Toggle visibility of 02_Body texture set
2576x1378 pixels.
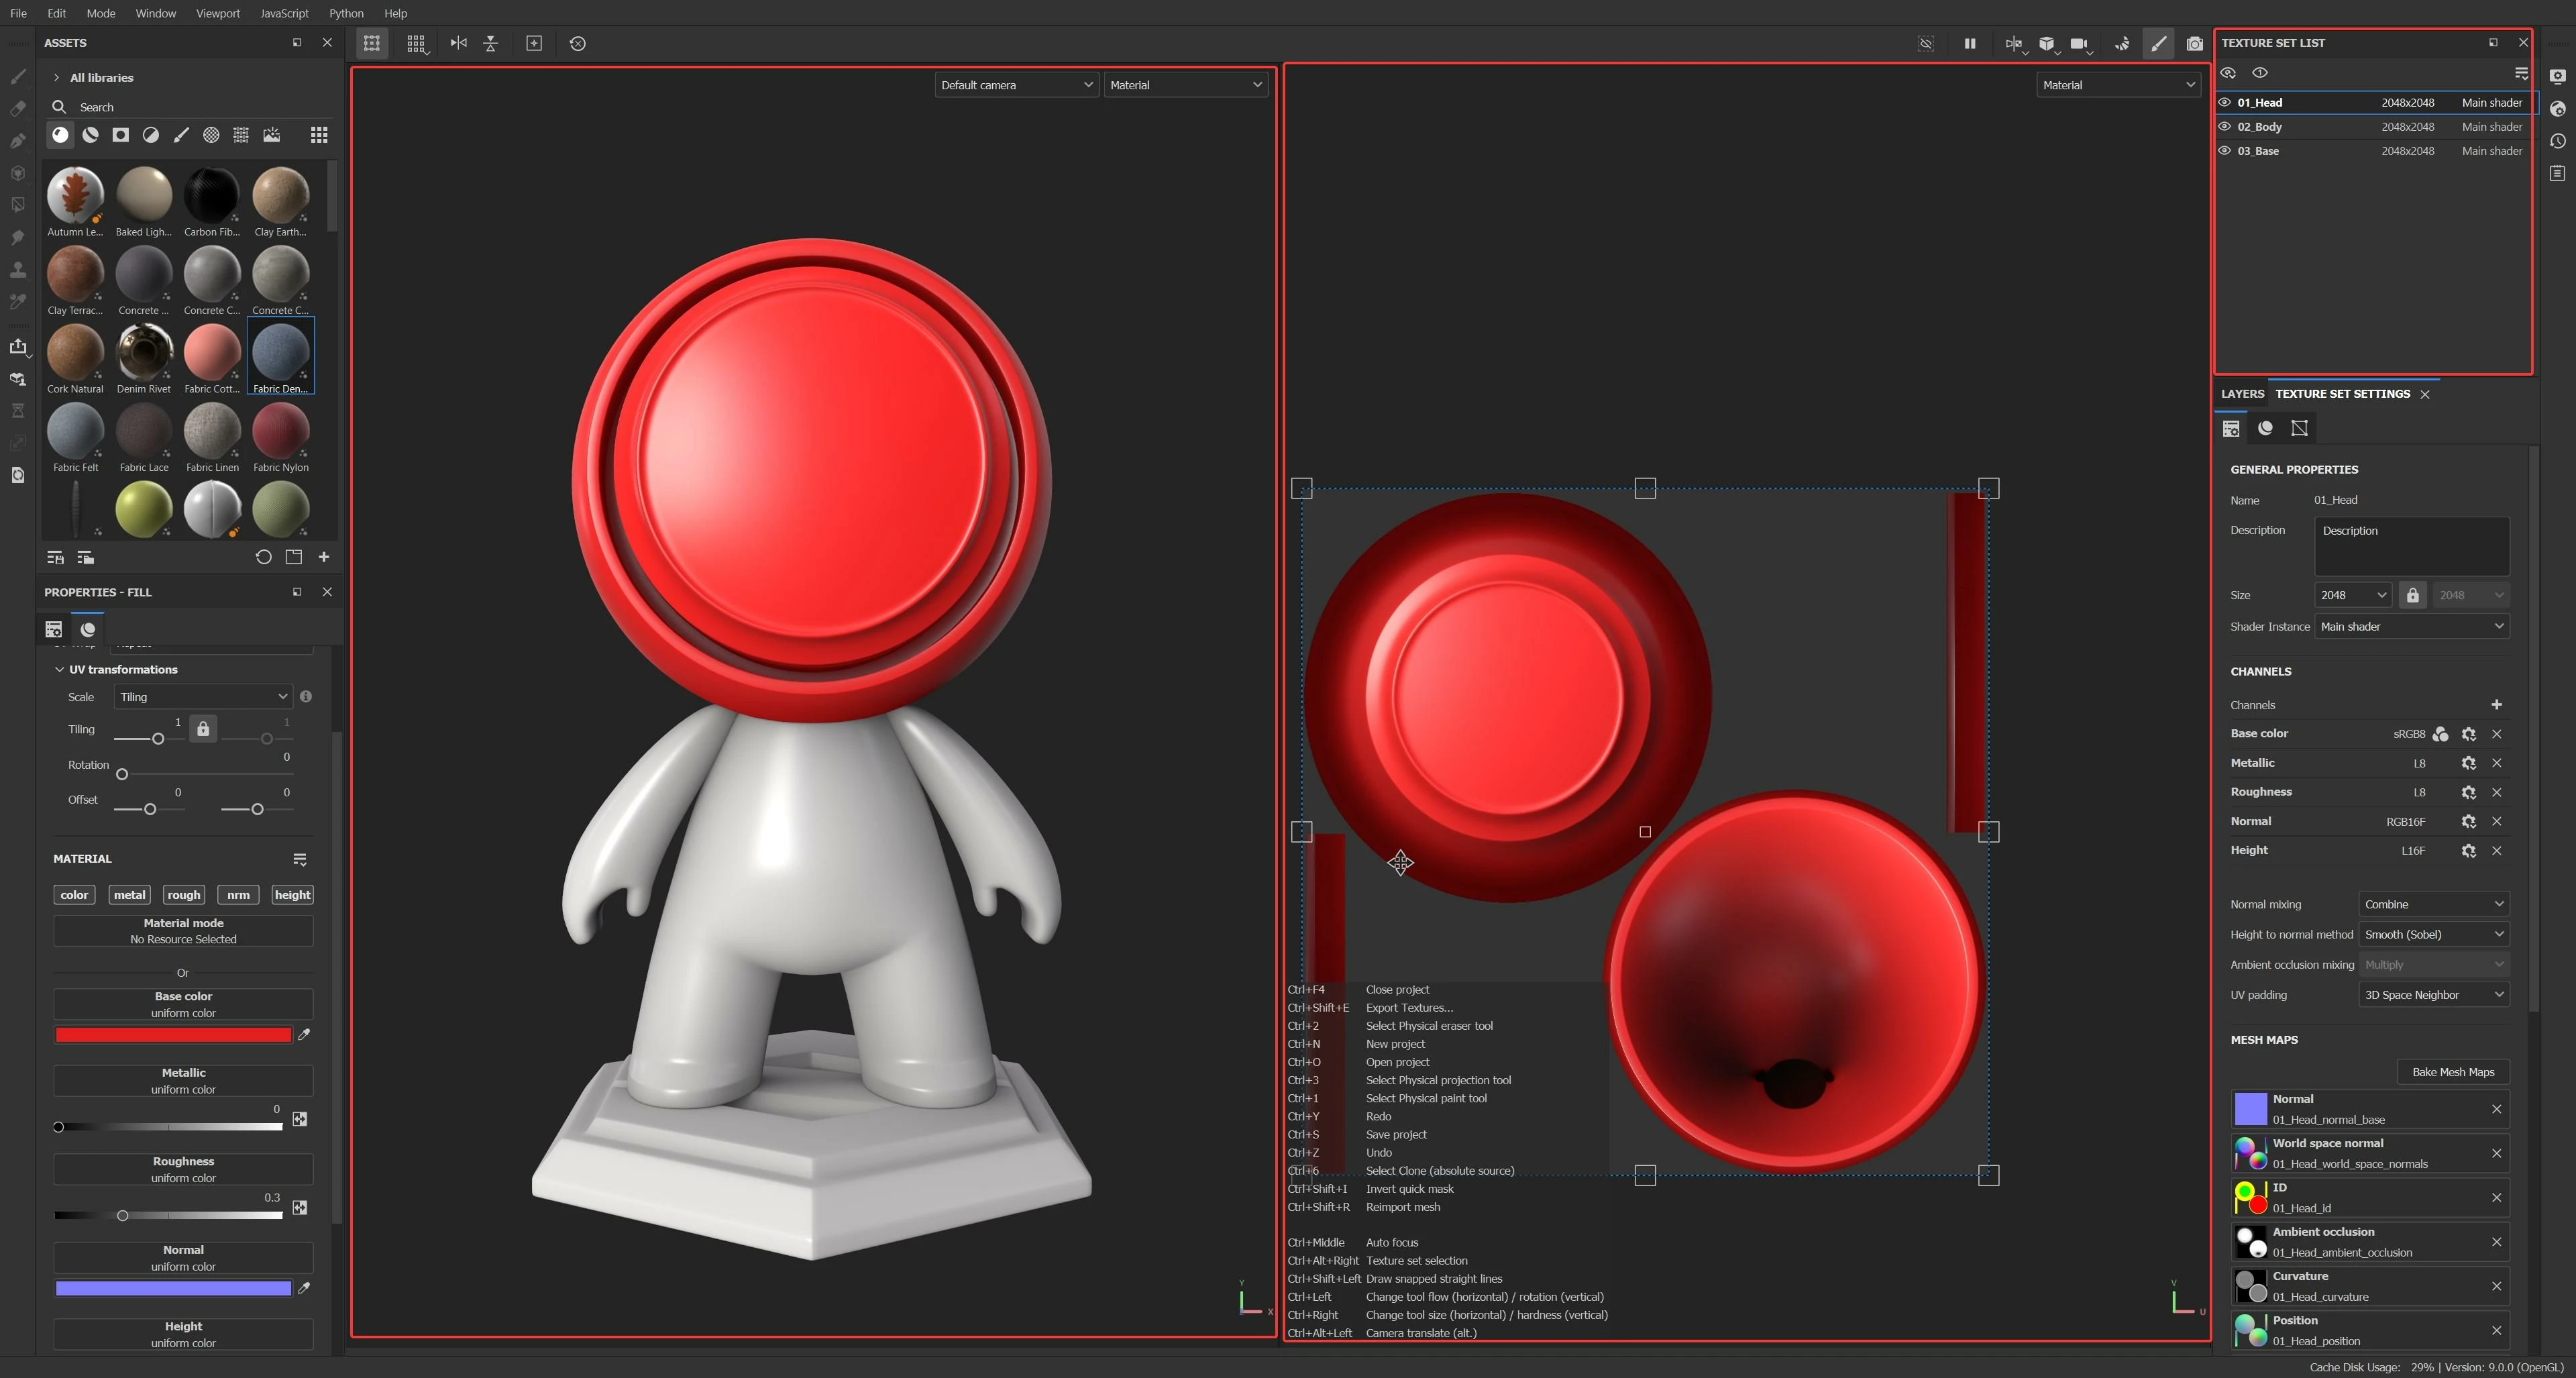pyautogui.click(x=2225, y=127)
